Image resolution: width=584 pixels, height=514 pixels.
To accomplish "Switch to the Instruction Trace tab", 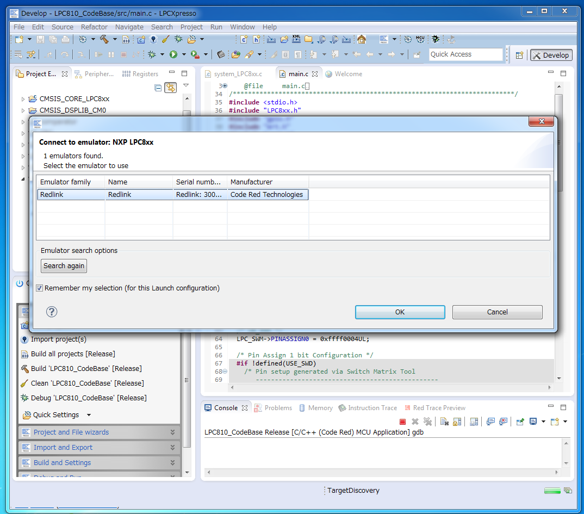I will [368, 408].
